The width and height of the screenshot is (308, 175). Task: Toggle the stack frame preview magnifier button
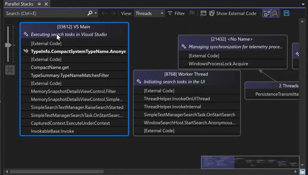coord(275,13)
